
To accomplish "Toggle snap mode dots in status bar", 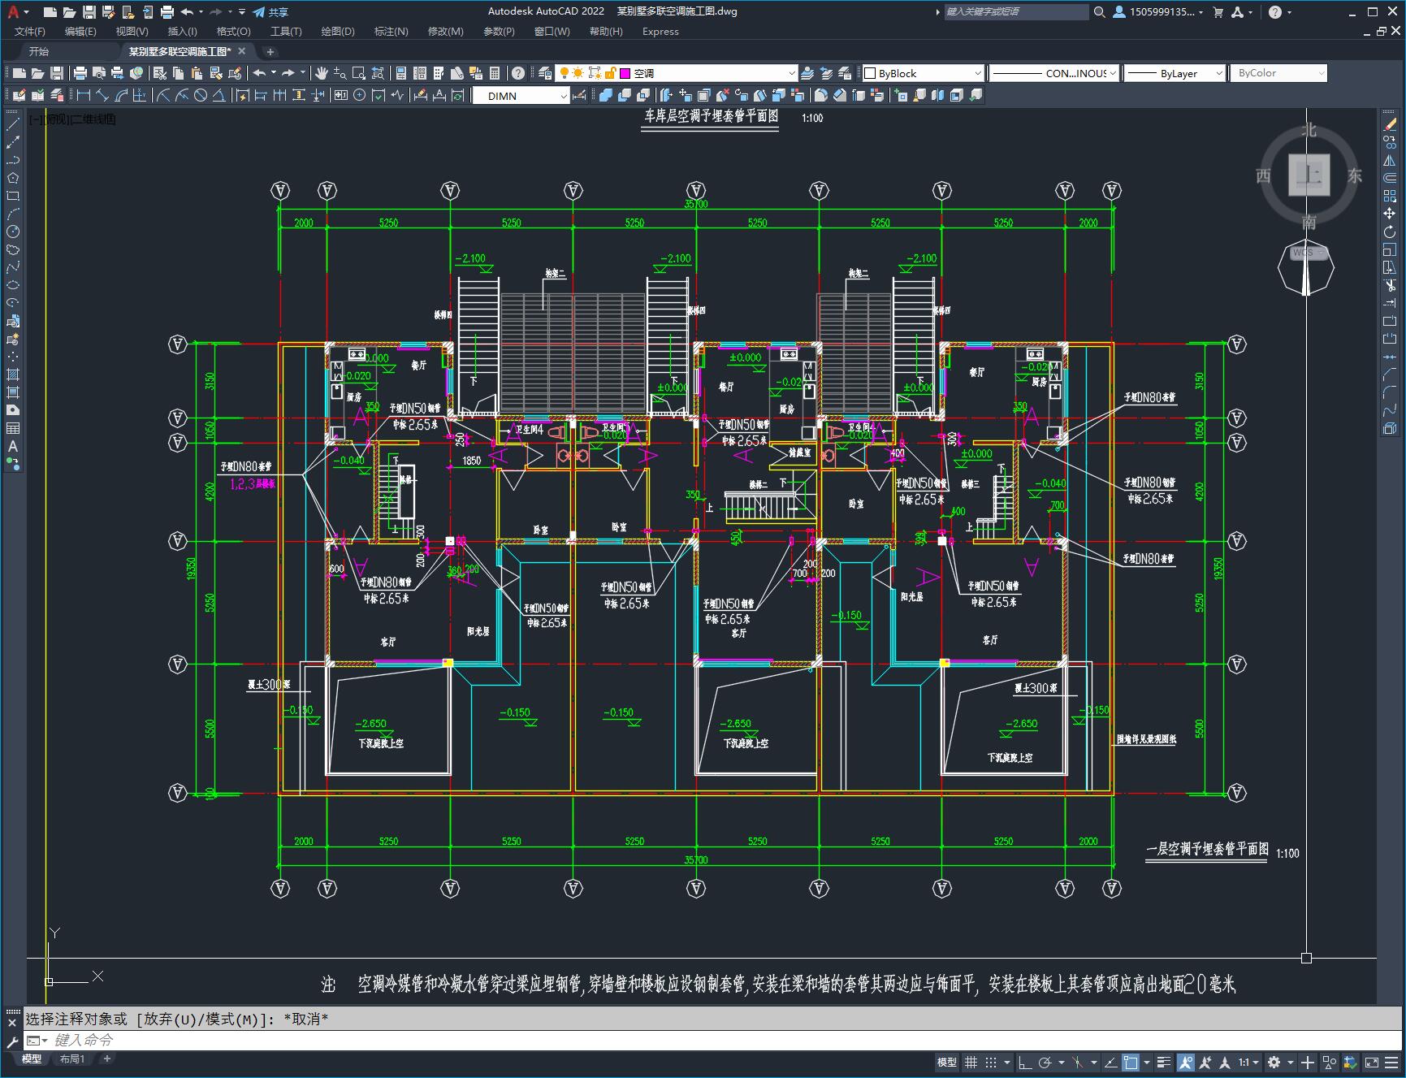I will (x=991, y=1062).
